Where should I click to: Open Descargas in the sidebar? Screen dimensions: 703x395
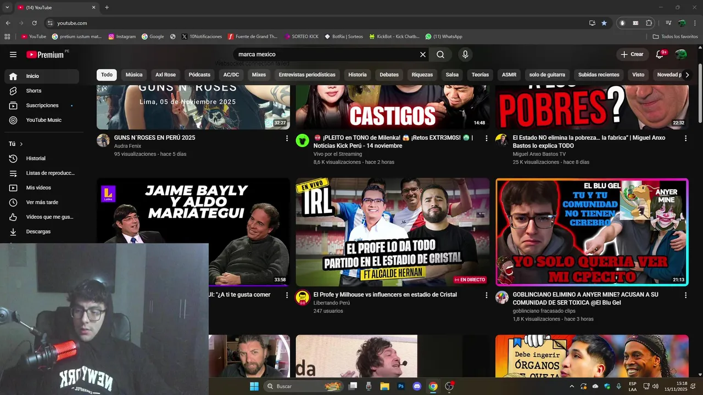42,232
